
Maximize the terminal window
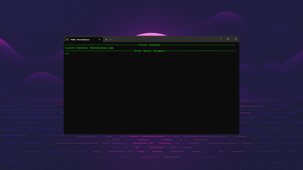tap(228, 39)
